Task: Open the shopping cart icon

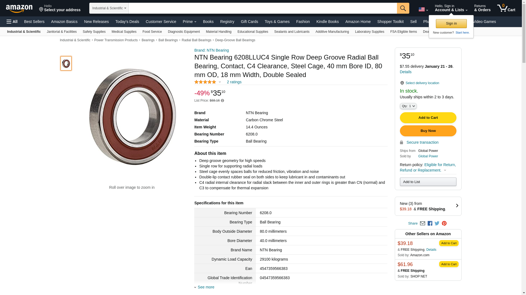Action: pyautogui.click(x=506, y=8)
